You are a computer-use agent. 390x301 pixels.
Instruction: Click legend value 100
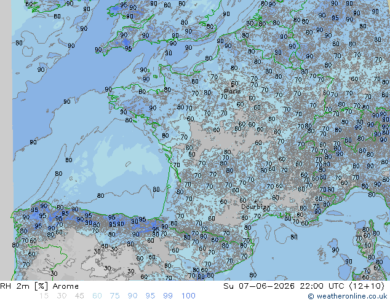[x=188, y=296]
